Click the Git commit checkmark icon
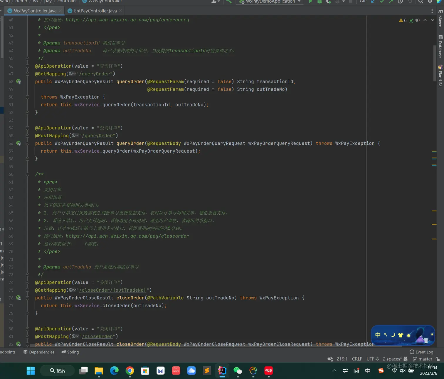 coord(382,1)
